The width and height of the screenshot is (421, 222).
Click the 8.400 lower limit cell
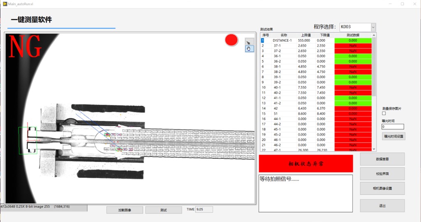pos(321,114)
